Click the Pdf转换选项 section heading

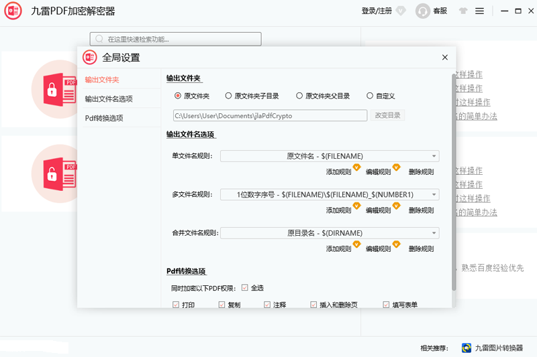186,271
